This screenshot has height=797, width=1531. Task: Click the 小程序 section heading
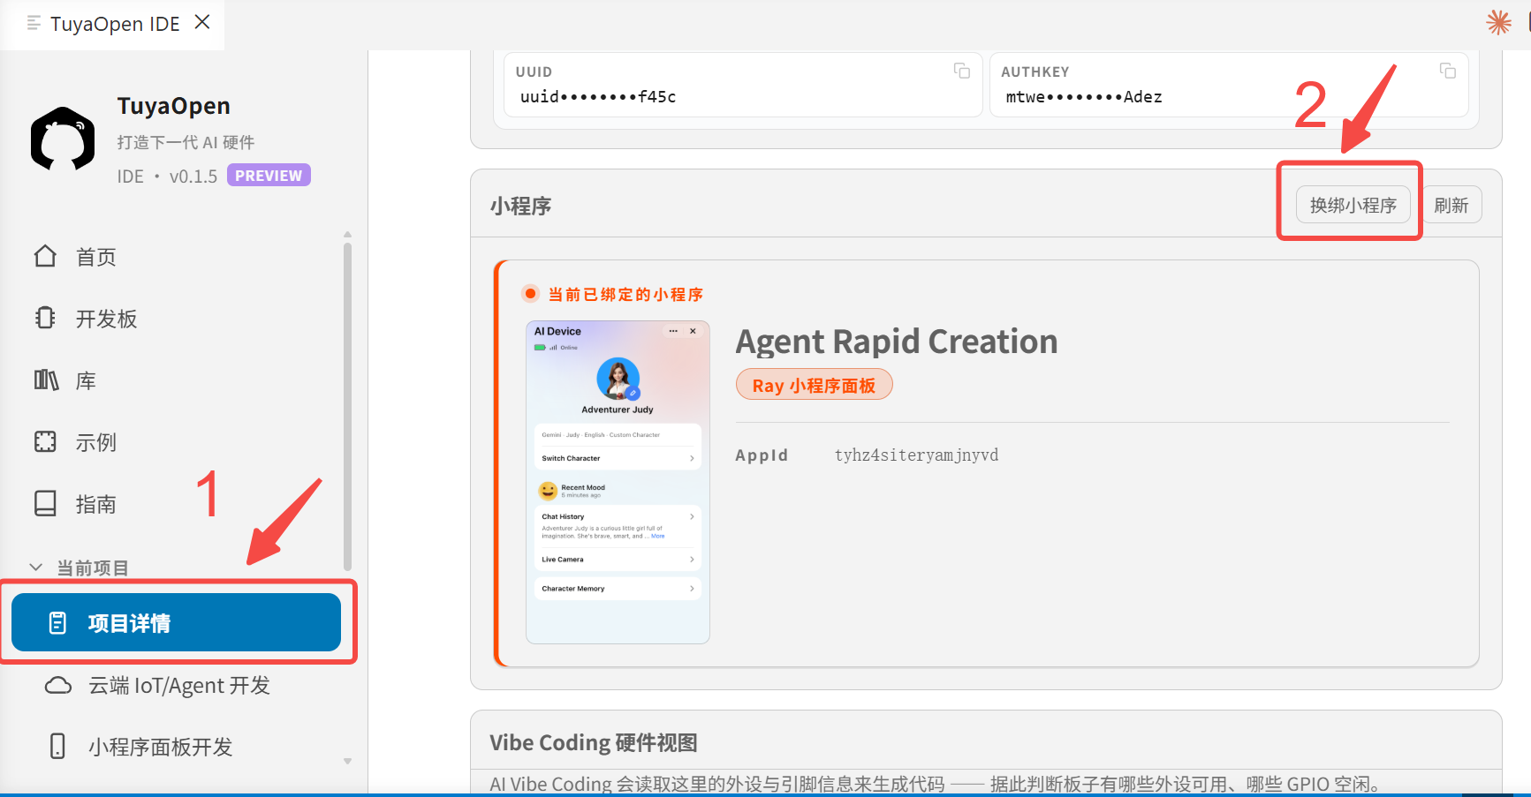pos(520,206)
